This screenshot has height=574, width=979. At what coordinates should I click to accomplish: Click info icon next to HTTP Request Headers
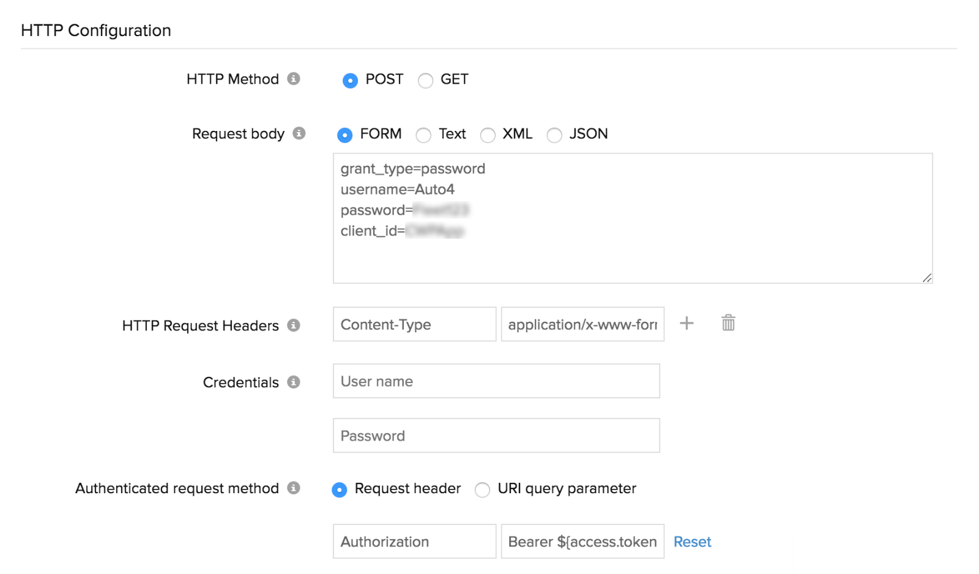(x=294, y=325)
